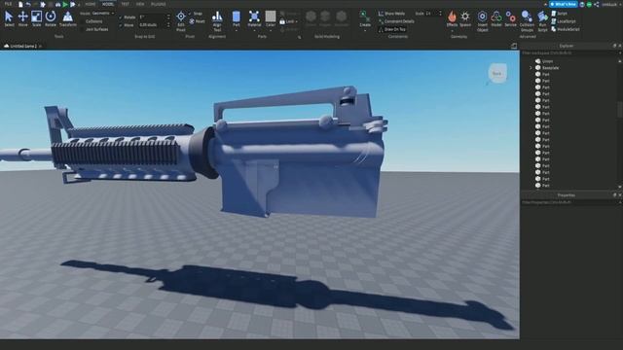Open the Material dropdown arrow
623x350 pixels.
(254, 30)
